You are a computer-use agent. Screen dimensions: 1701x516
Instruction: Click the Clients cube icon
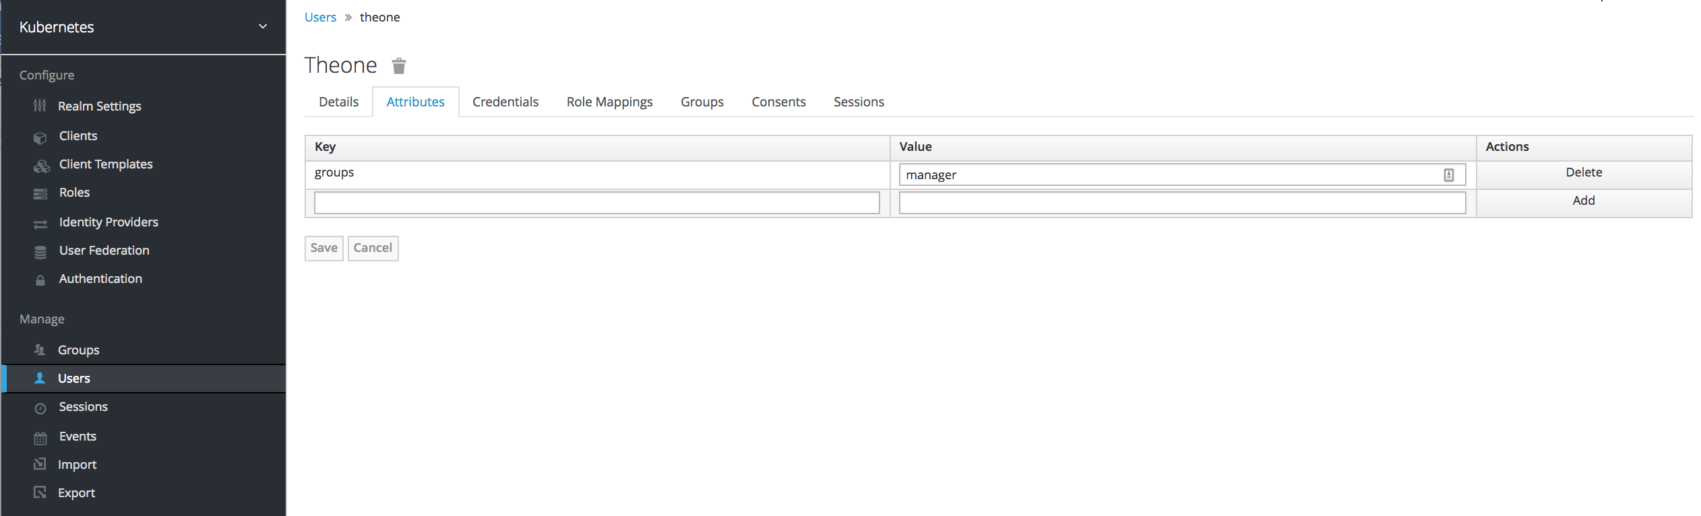(40, 137)
